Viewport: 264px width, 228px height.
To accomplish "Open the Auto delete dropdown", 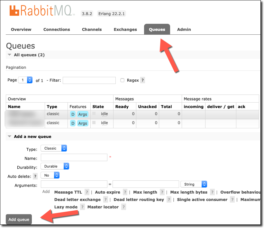I will pos(50,175).
